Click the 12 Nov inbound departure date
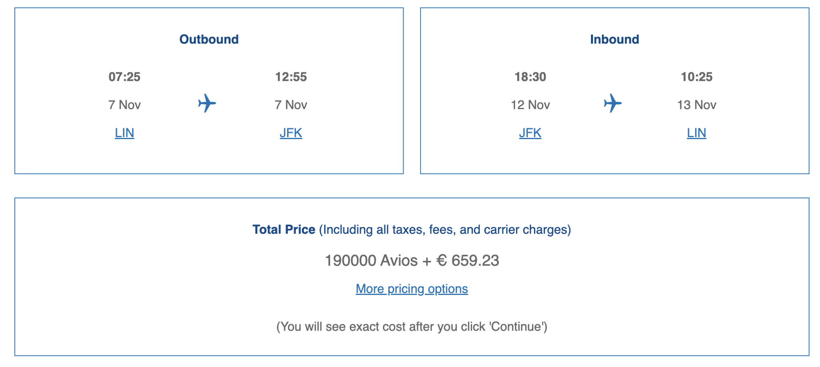Image resolution: width=820 pixels, height=367 pixels. coord(530,105)
